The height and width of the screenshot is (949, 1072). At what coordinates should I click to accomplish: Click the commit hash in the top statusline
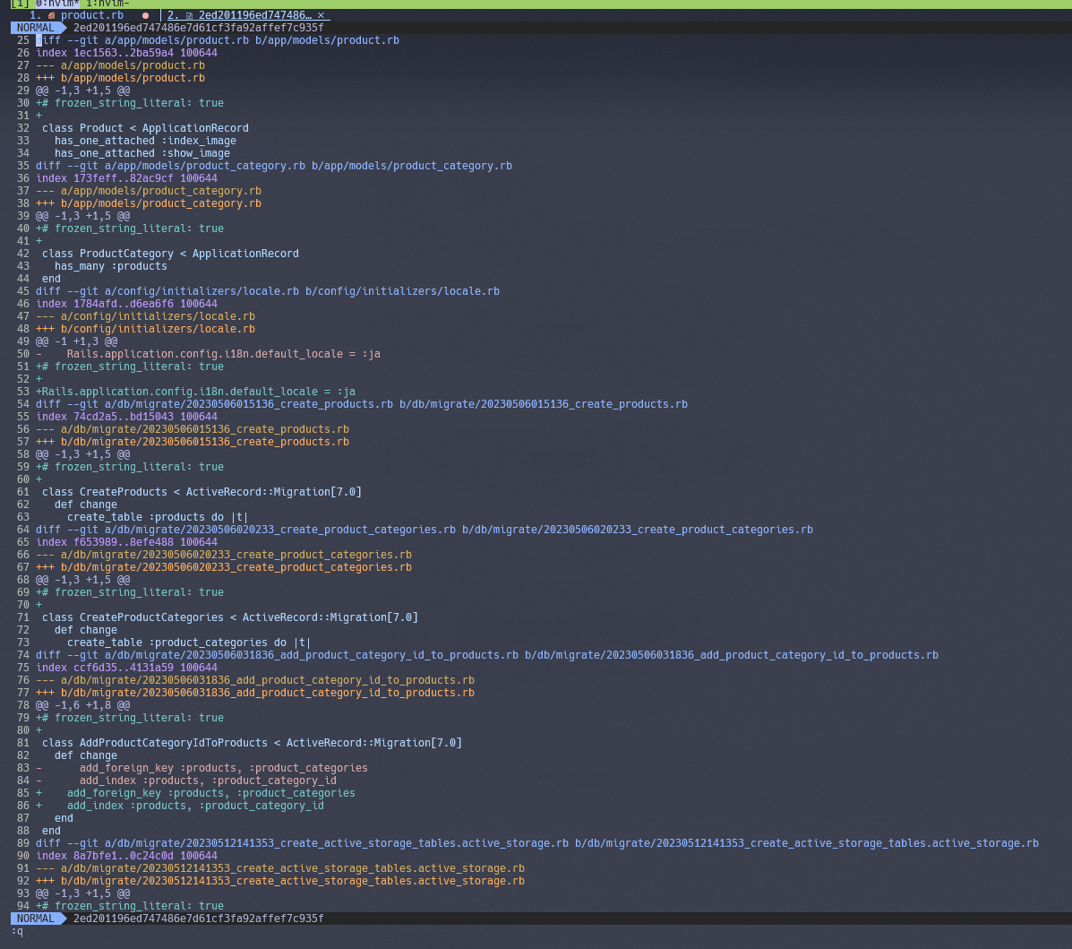point(198,28)
